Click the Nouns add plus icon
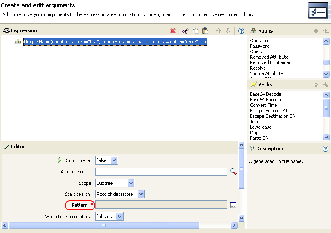Screen dimensions: 331x233 pos(316,31)
